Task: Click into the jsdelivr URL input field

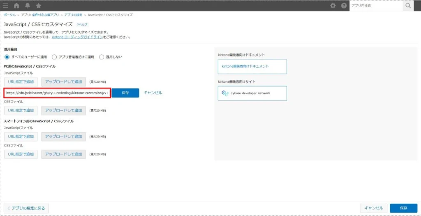Action: (57, 93)
